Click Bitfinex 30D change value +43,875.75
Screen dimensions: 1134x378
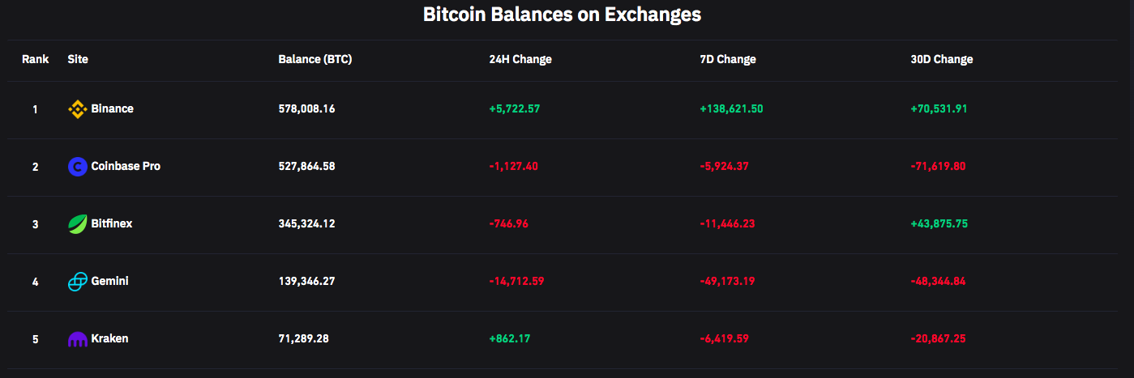tap(939, 223)
